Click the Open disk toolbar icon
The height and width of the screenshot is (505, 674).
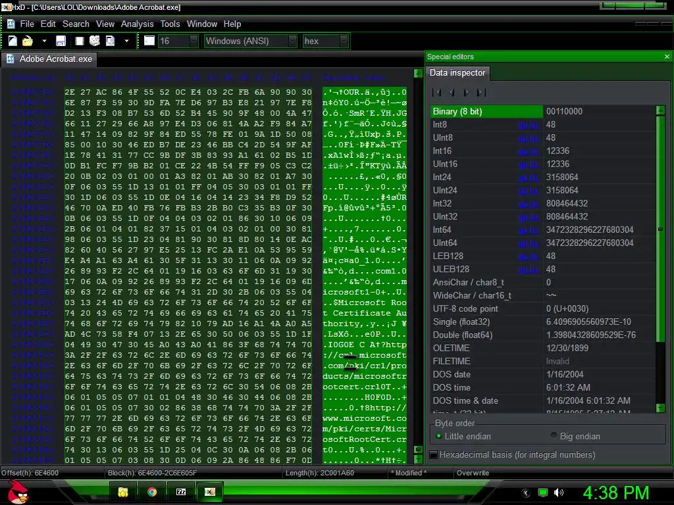(95, 41)
